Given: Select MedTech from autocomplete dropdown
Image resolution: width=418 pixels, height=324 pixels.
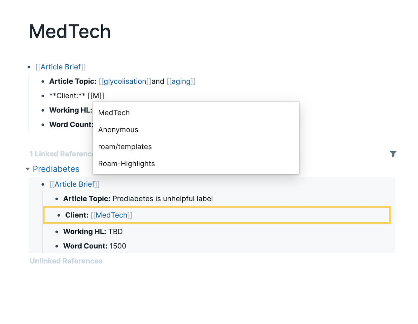Looking at the screenshot, I should tap(114, 113).
